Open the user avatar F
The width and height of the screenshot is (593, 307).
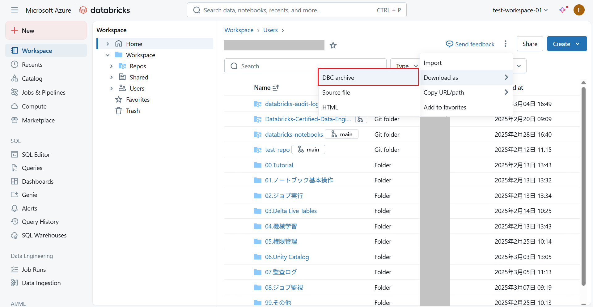[x=579, y=10]
